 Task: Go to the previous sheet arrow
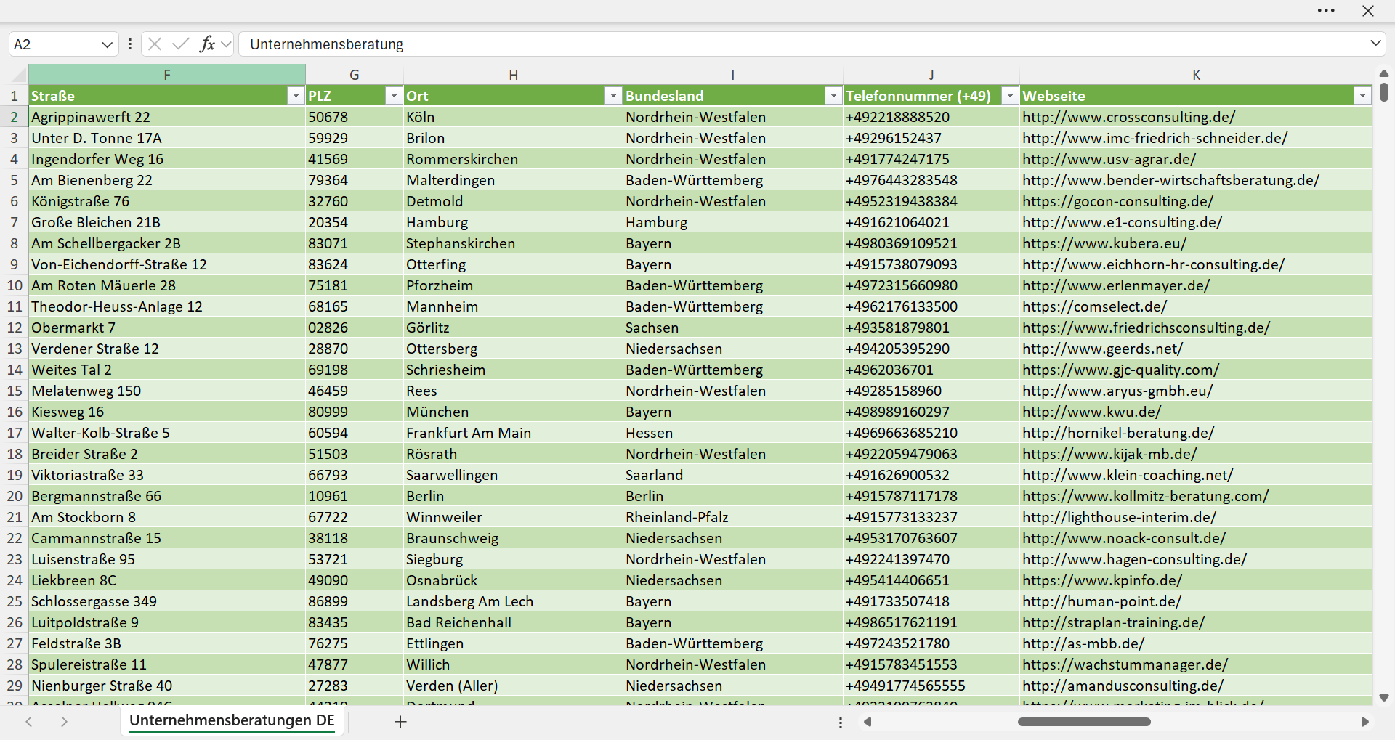(29, 722)
